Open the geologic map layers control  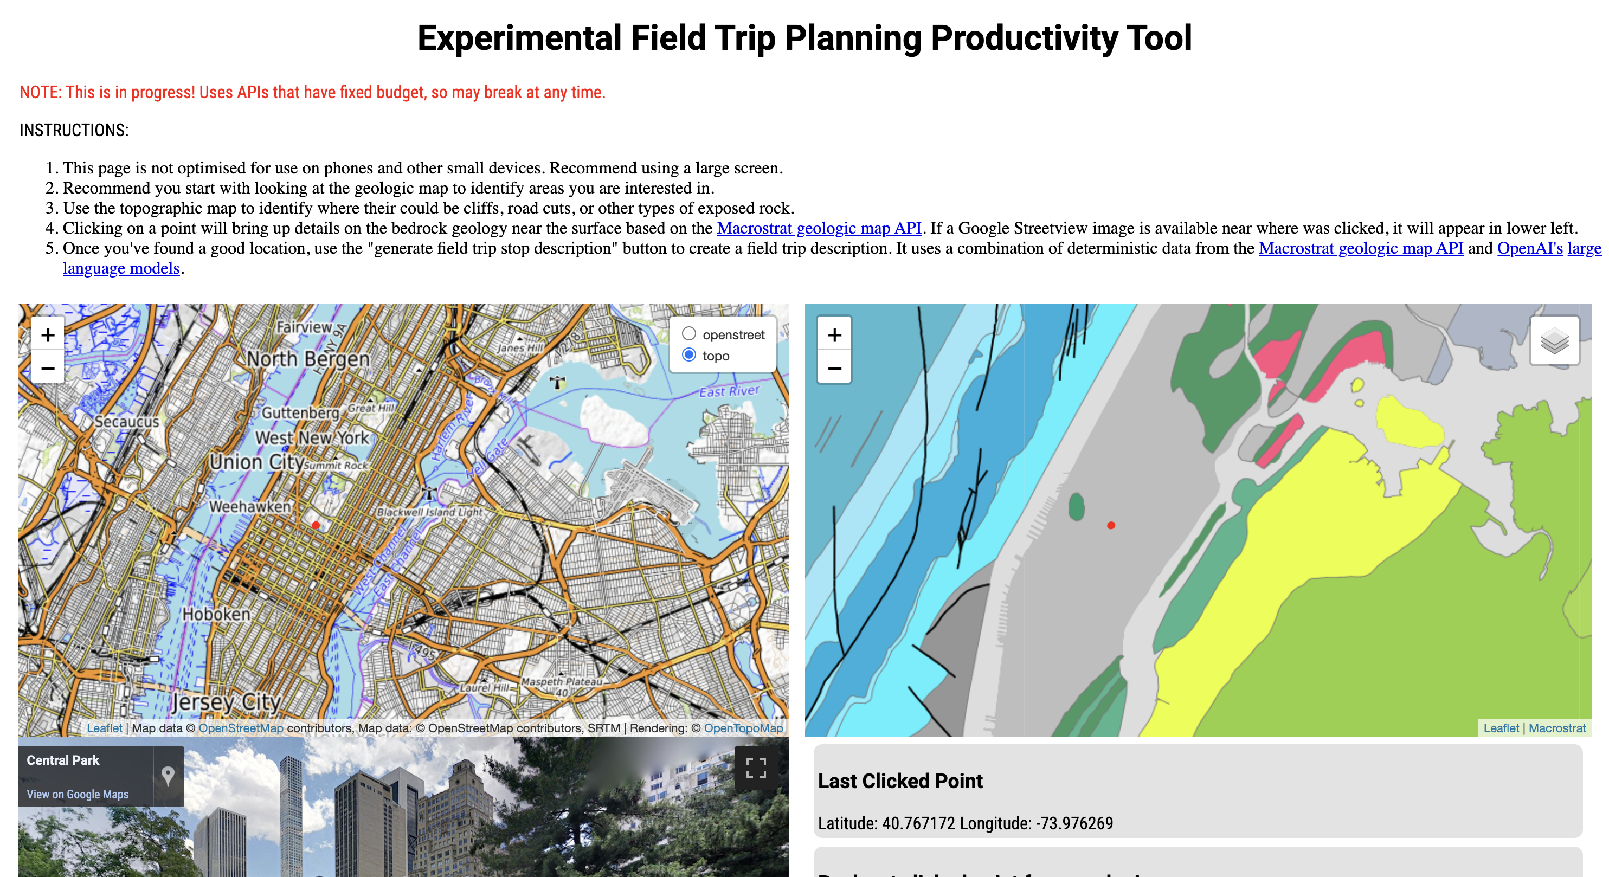click(x=1554, y=341)
